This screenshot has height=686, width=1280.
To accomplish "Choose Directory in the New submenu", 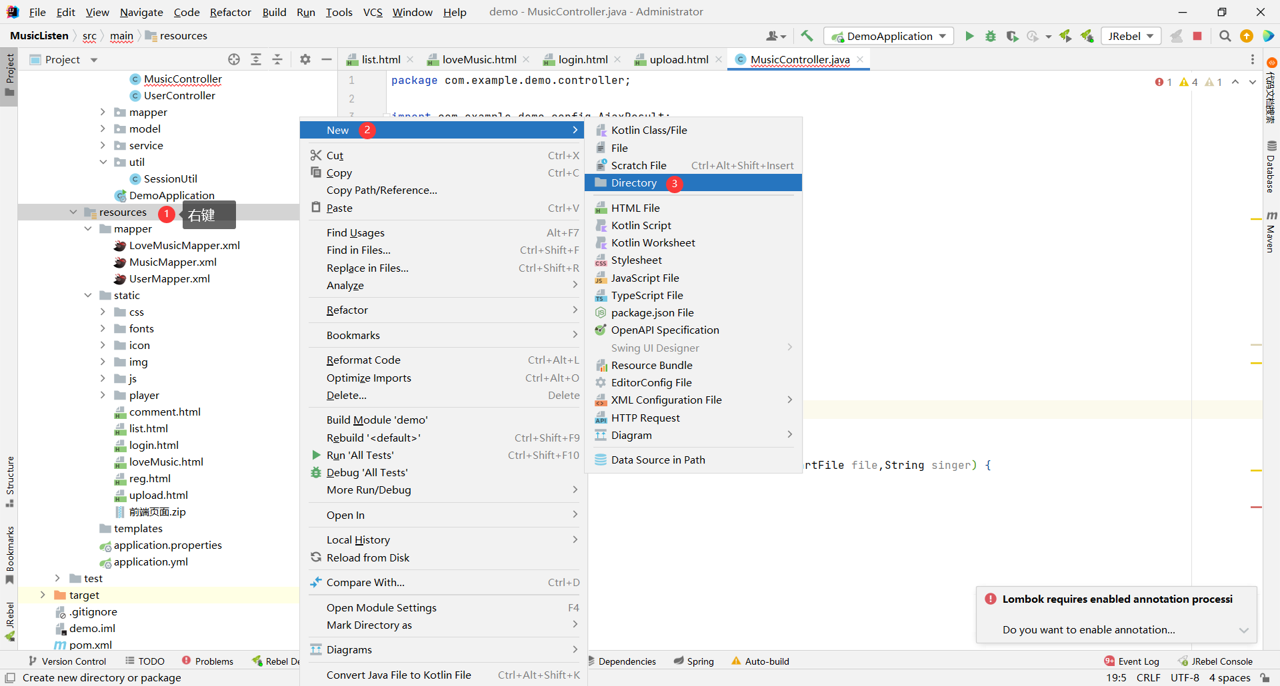I will click(693, 182).
